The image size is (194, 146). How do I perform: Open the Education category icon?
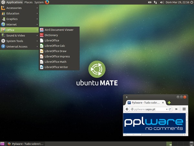pos(3,13)
